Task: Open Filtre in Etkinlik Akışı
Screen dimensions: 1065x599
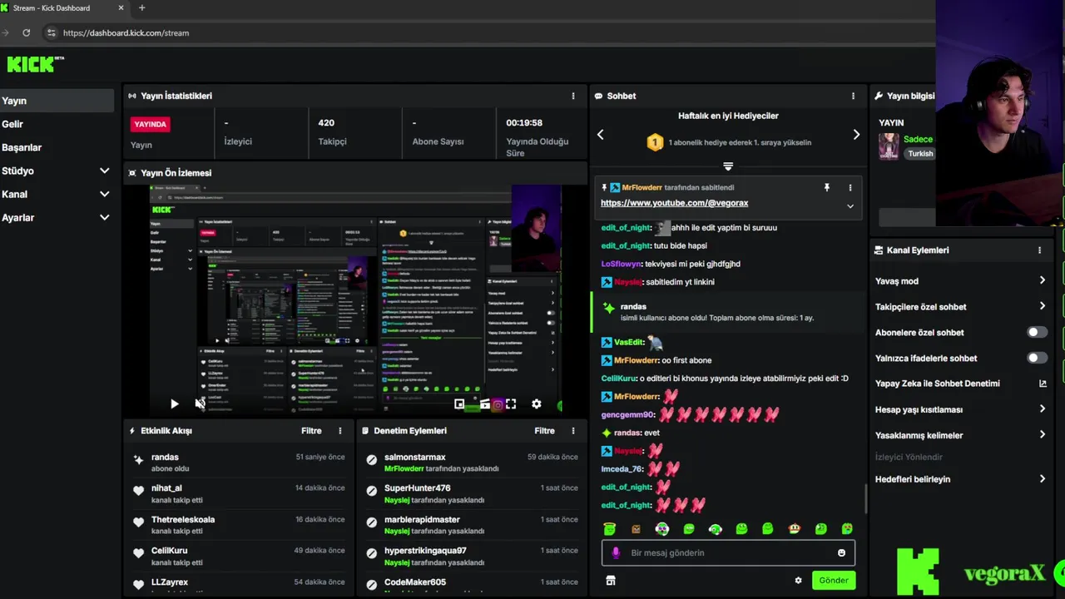Action: 311,431
